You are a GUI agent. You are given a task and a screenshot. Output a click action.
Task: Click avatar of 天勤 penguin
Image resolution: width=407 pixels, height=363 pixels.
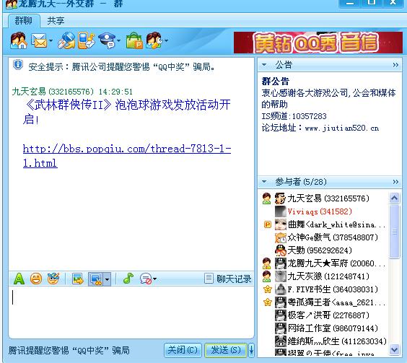point(281,250)
